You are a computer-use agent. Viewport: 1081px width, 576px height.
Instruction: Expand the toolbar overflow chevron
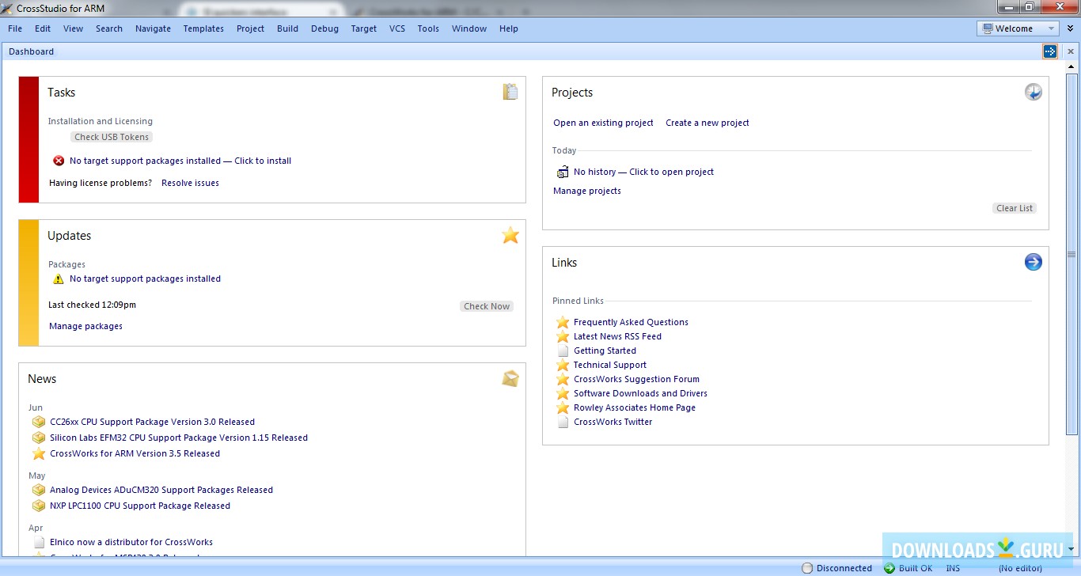(1071, 28)
